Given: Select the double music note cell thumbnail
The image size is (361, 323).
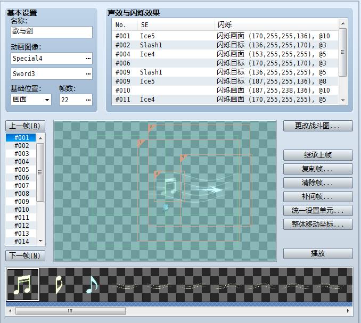Looking at the screenshot, I should [x=23, y=285].
